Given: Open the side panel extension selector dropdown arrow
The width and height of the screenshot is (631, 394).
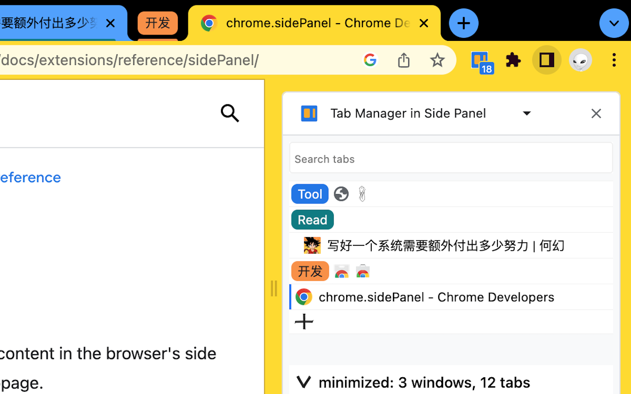Looking at the screenshot, I should point(527,113).
